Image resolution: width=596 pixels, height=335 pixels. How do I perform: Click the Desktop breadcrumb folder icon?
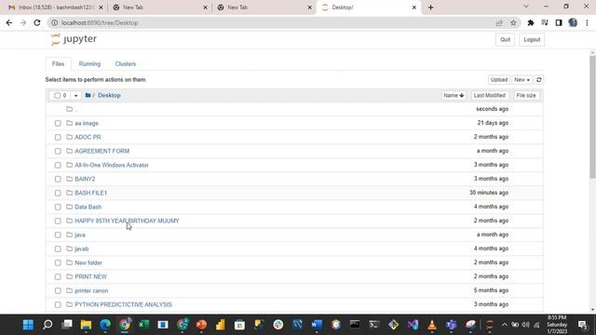(88, 95)
